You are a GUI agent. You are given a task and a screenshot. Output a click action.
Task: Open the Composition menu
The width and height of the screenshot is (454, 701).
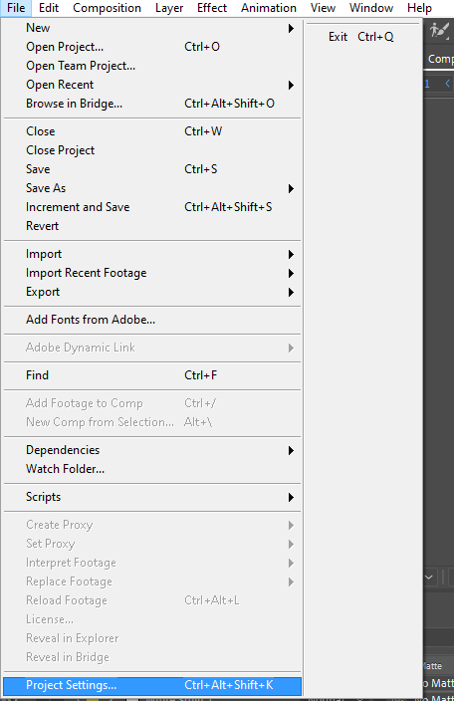[107, 8]
